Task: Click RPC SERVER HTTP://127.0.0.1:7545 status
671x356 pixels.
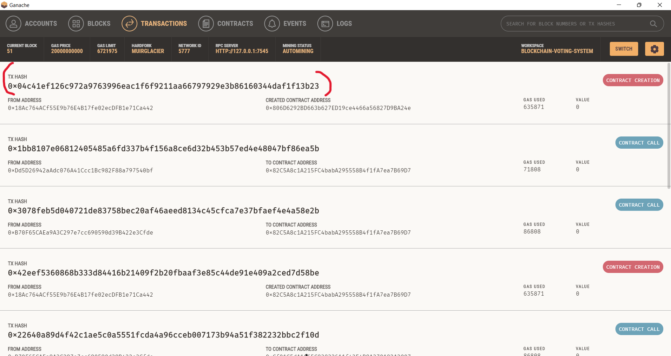Action: (242, 49)
